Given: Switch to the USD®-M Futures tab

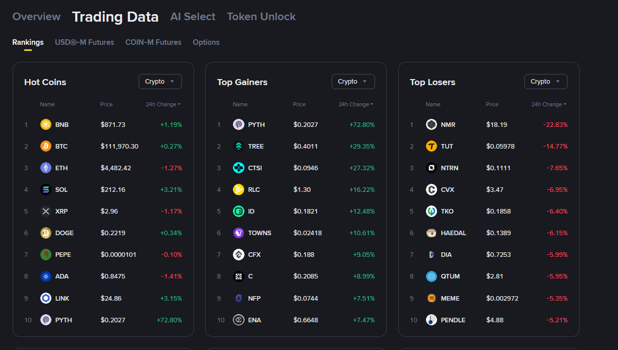Looking at the screenshot, I should [x=84, y=42].
